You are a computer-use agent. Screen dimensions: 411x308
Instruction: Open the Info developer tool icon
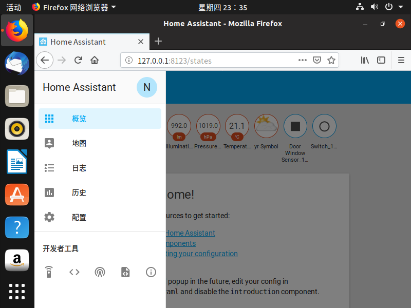[x=151, y=272]
